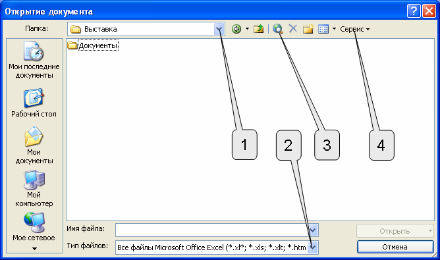The width and height of the screenshot is (440, 260).
Task: Expand back button history arrow
Action: tap(247, 29)
